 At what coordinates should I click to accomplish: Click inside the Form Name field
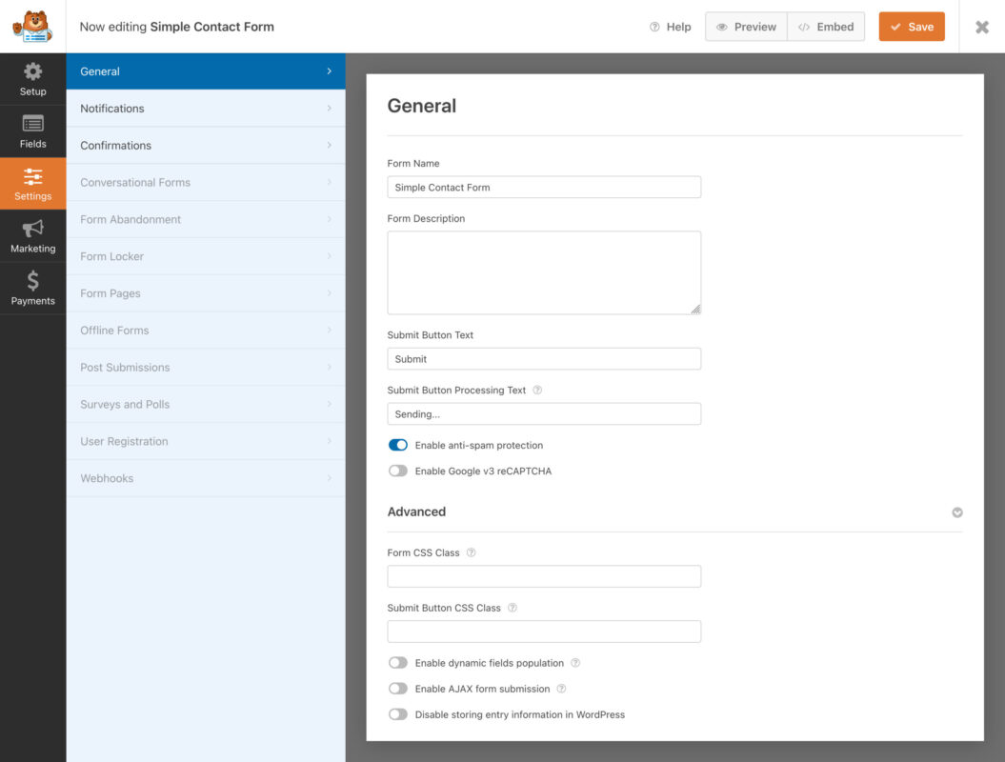click(x=543, y=187)
